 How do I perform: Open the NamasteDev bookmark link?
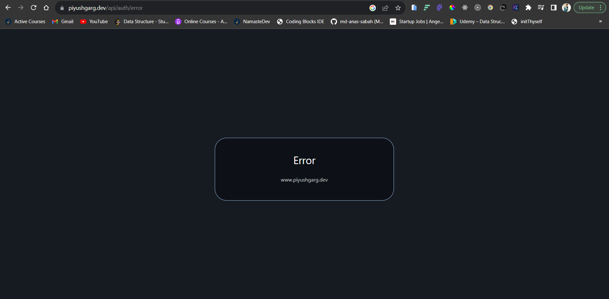[252, 22]
